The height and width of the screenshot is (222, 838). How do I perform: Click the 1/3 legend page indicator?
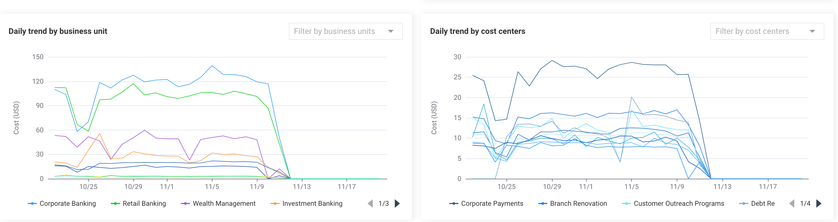384,203
